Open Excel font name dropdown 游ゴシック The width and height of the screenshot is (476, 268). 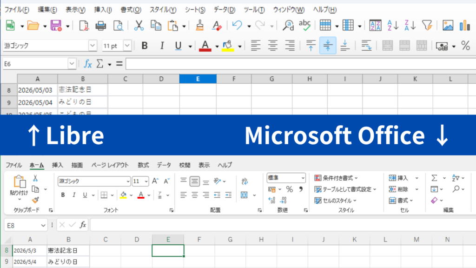point(128,181)
